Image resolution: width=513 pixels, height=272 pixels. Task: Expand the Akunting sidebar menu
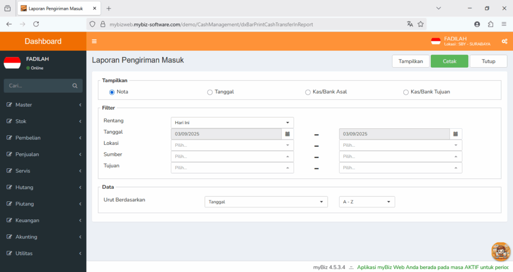(x=43, y=236)
